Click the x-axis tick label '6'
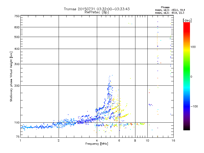This screenshot has height=153, width=204. tap(119, 141)
